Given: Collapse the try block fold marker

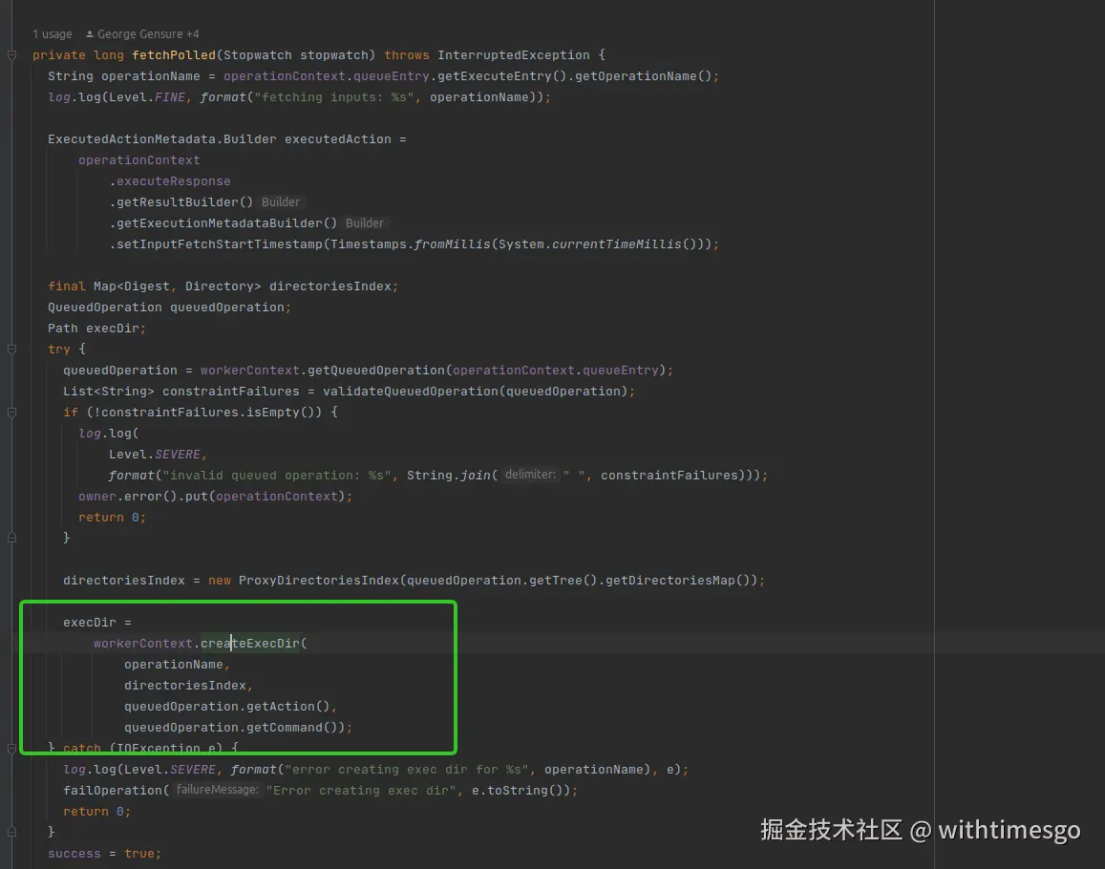Looking at the screenshot, I should tap(12, 350).
